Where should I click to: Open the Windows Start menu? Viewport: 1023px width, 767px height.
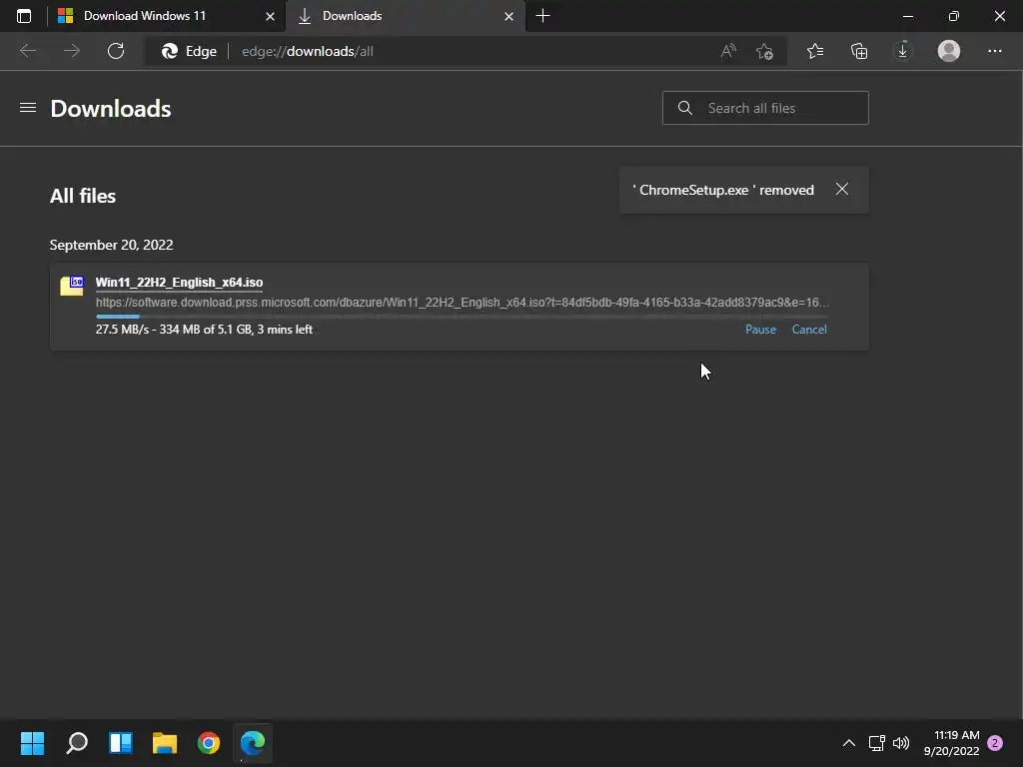click(32, 743)
